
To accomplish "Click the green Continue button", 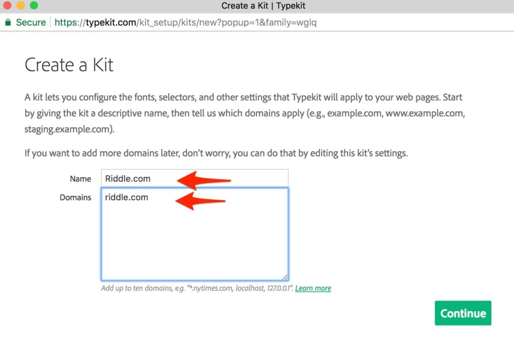I will pos(463,313).
